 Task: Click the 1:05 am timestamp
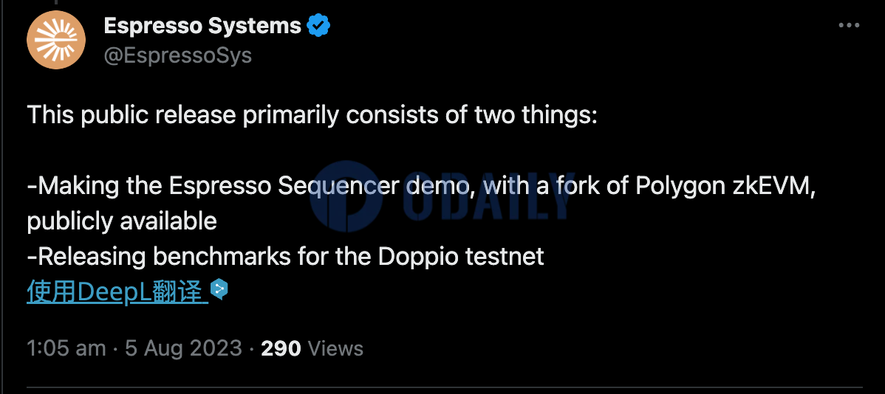[66, 348]
